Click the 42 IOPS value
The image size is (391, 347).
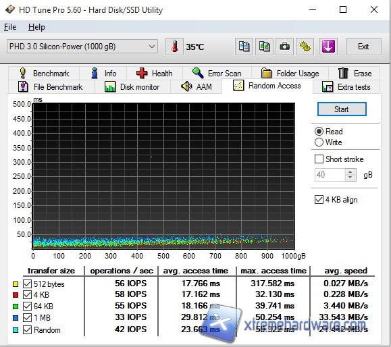(x=130, y=329)
